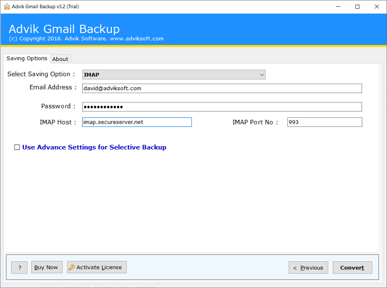387x288 pixels.
Task: Open help with the ? button
Action: 19,267
